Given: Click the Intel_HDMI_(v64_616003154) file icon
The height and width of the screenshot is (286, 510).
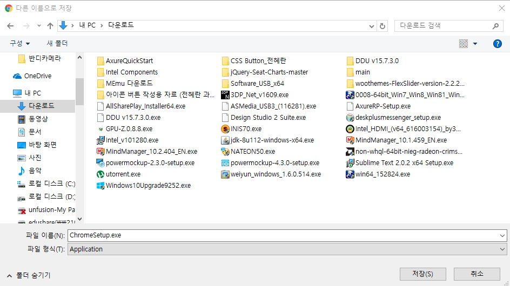Looking at the screenshot, I should point(350,129).
